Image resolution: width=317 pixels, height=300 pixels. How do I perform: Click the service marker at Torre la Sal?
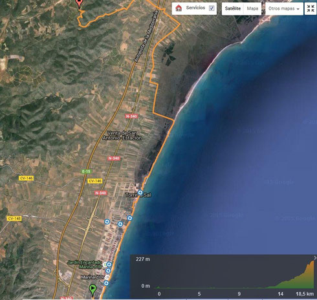[140, 192]
